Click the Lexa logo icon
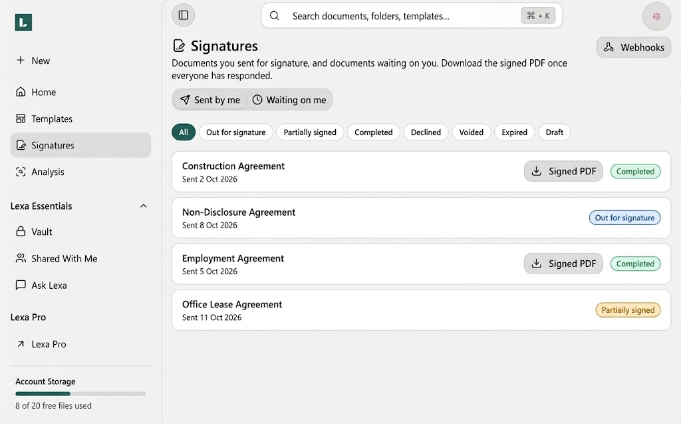 point(23,22)
